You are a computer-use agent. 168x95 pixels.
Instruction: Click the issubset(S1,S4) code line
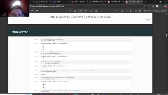click(x=48, y=72)
